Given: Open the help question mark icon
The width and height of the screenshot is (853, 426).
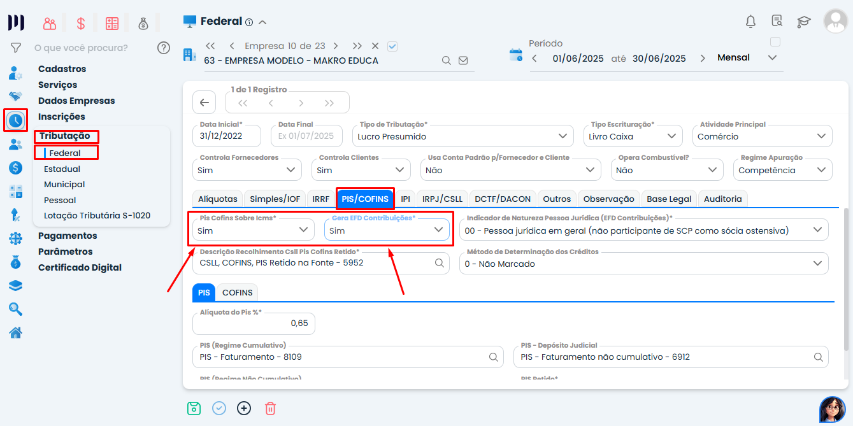Looking at the screenshot, I should tap(164, 48).
